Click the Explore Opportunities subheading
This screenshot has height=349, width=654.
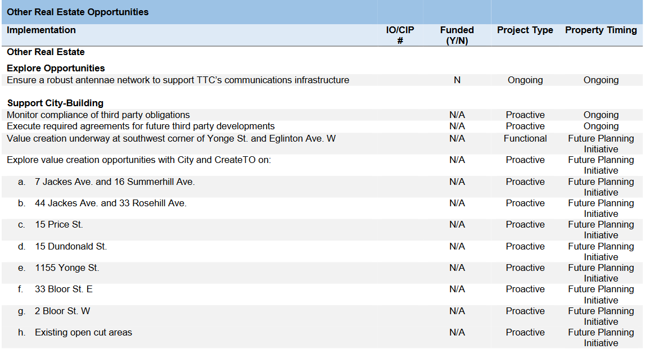pos(56,68)
